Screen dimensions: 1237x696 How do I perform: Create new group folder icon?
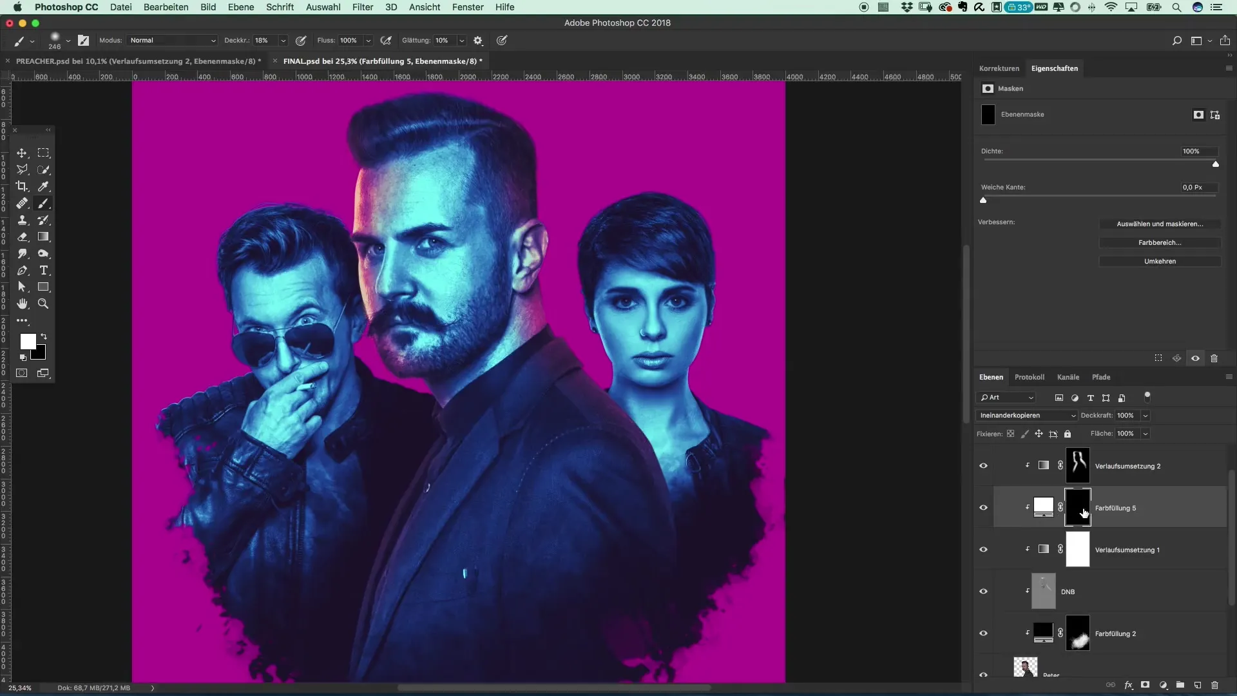(1180, 685)
